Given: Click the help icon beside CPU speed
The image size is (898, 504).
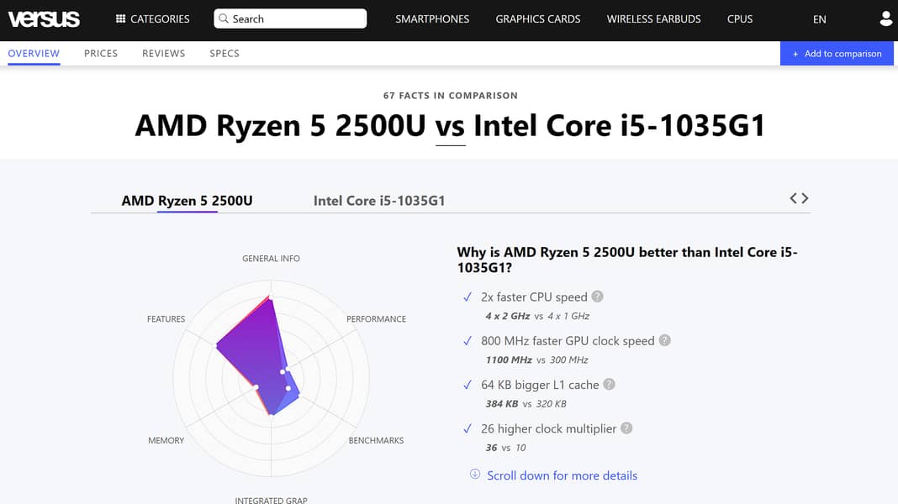Looking at the screenshot, I should [x=597, y=297].
